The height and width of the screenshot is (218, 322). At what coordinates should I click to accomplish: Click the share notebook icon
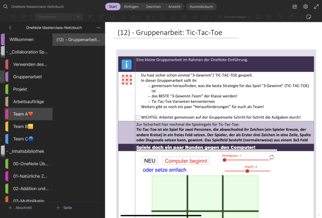pyautogui.click(x=295, y=7)
